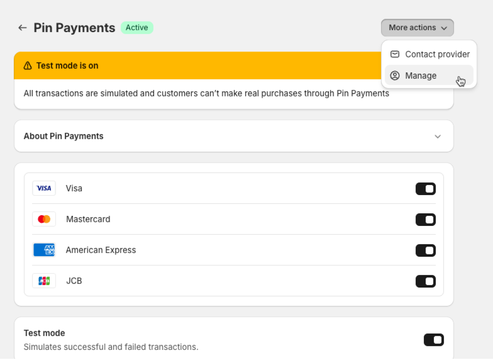Viewport: 493px width, 359px height.
Task: Click the Active status badge
Action: point(137,28)
